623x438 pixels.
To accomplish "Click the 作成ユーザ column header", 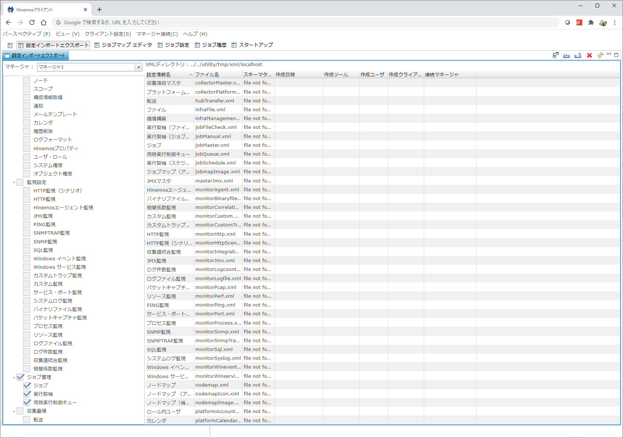I will pos(374,75).
